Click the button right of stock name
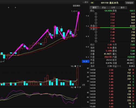Image resolution: width=136 pixels, height=108 pixels. pyautogui.click(x=129, y=3)
